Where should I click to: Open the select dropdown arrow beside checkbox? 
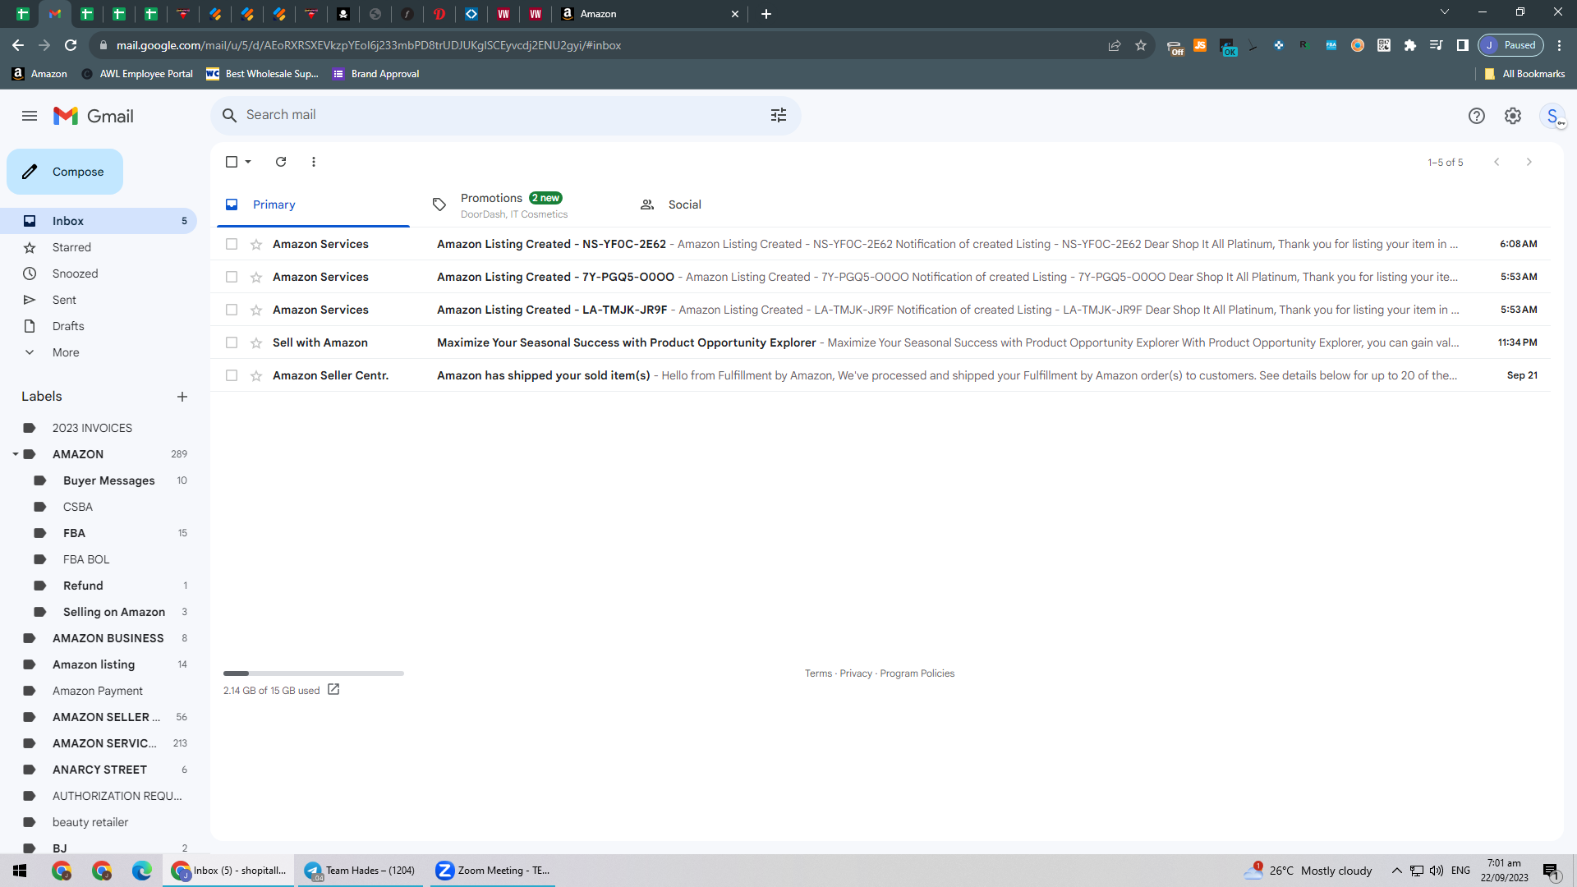[248, 162]
